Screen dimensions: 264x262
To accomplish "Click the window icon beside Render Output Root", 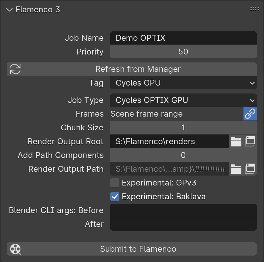I will [250, 142].
